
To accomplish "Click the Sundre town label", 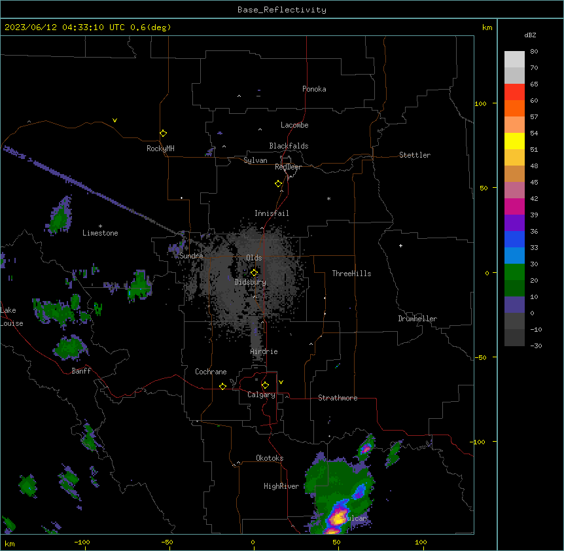I will [191, 256].
